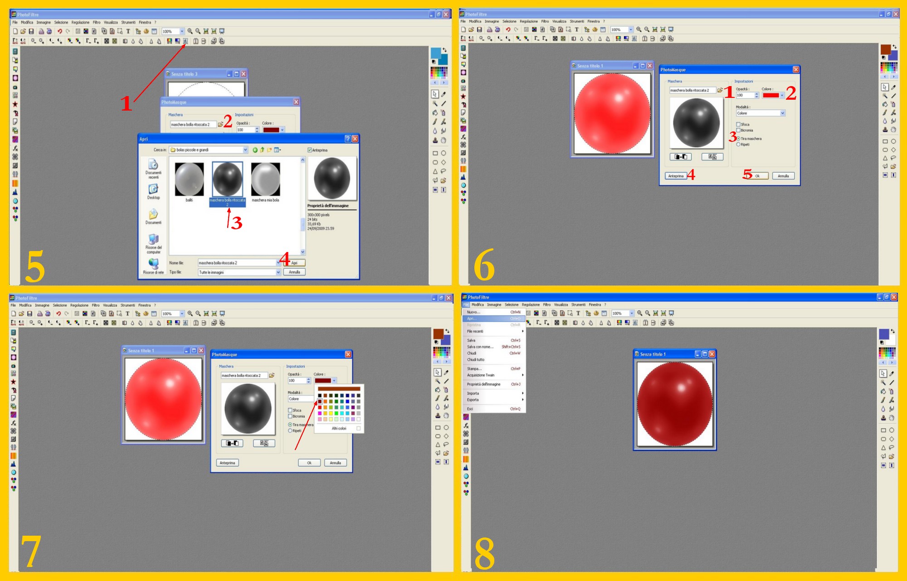This screenshot has width=907, height=581.
Task: Click invert mask button in step 6 PhotoMasque dialog
Action: pyautogui.click(x=681, y=157)
